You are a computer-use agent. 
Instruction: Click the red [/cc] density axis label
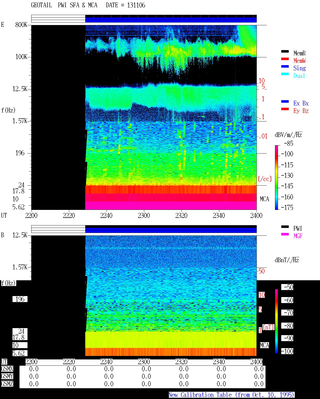click(x=265, y=179)
